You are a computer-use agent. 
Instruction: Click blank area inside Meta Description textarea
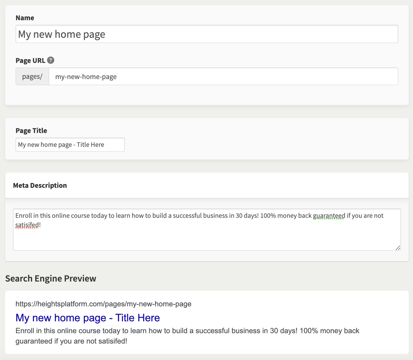click(207, 238)
